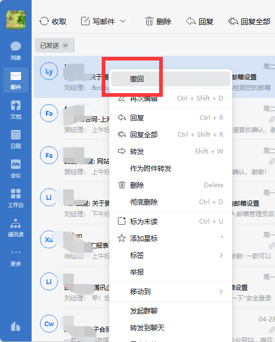The width and height of the screenshot is (275, 342).
Task: Choose 转发到聊天 in the context menu
Action: [x=171, y=328]
